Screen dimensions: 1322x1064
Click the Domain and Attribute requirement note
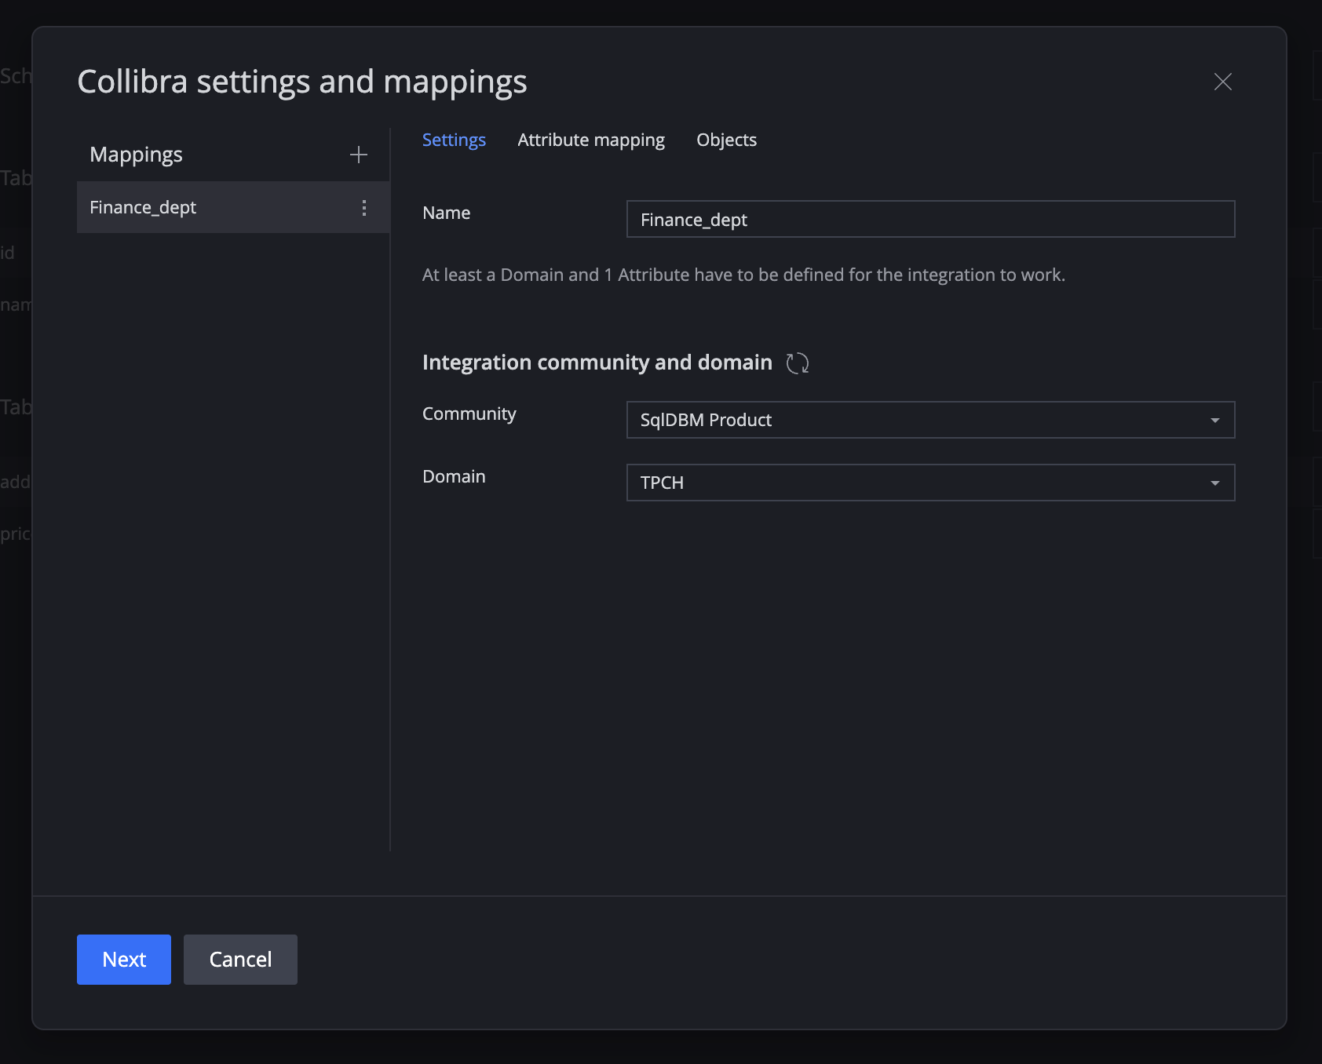point(743,275)
